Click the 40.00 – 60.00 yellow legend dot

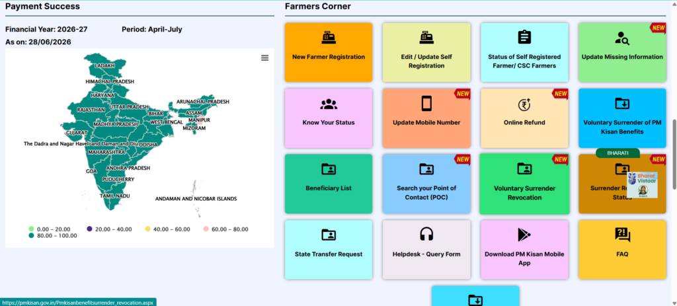click(x=147, y=229)
